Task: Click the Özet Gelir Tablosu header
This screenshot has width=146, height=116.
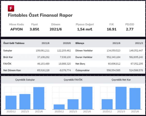Action: coord(14,43)
